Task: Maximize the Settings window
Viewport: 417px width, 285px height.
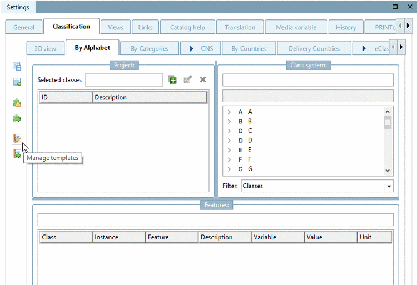Action: (x=395, y=7)
